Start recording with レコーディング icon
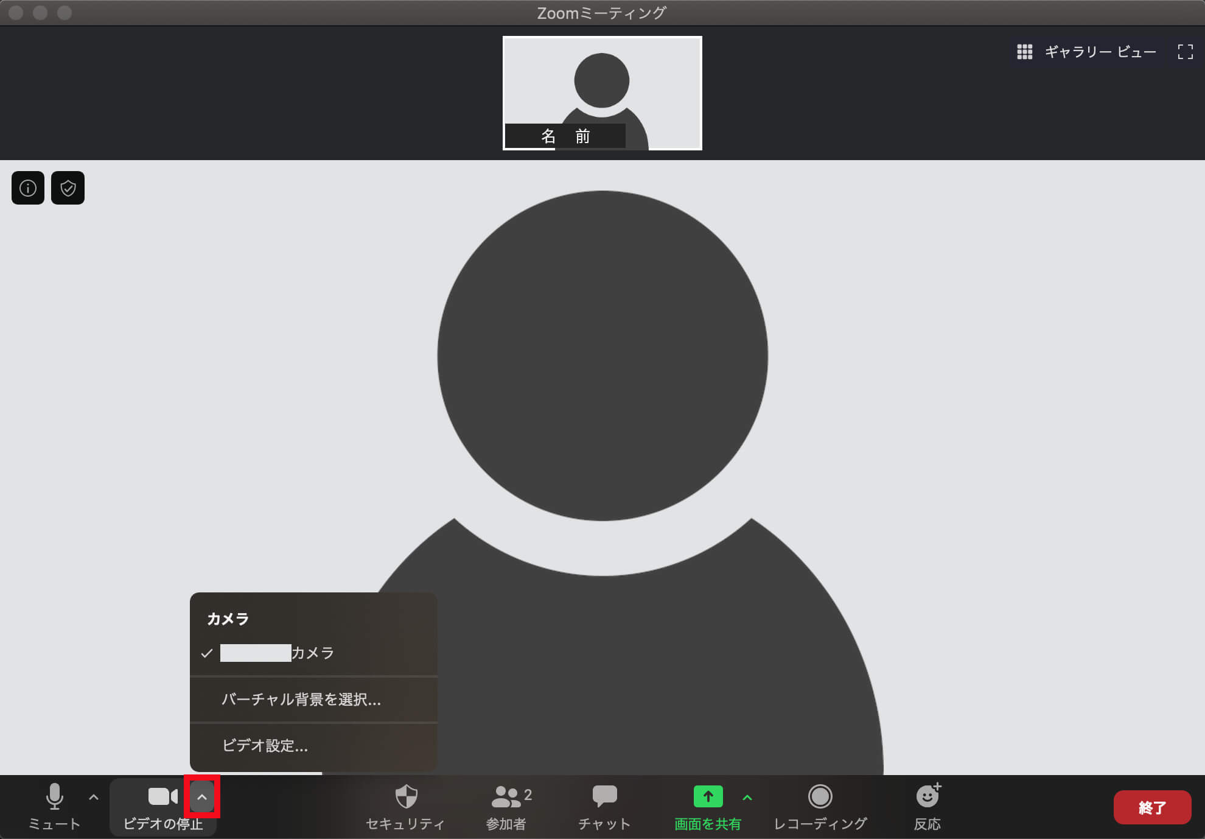Screen dimensions: 1205x839 [820, 796]
